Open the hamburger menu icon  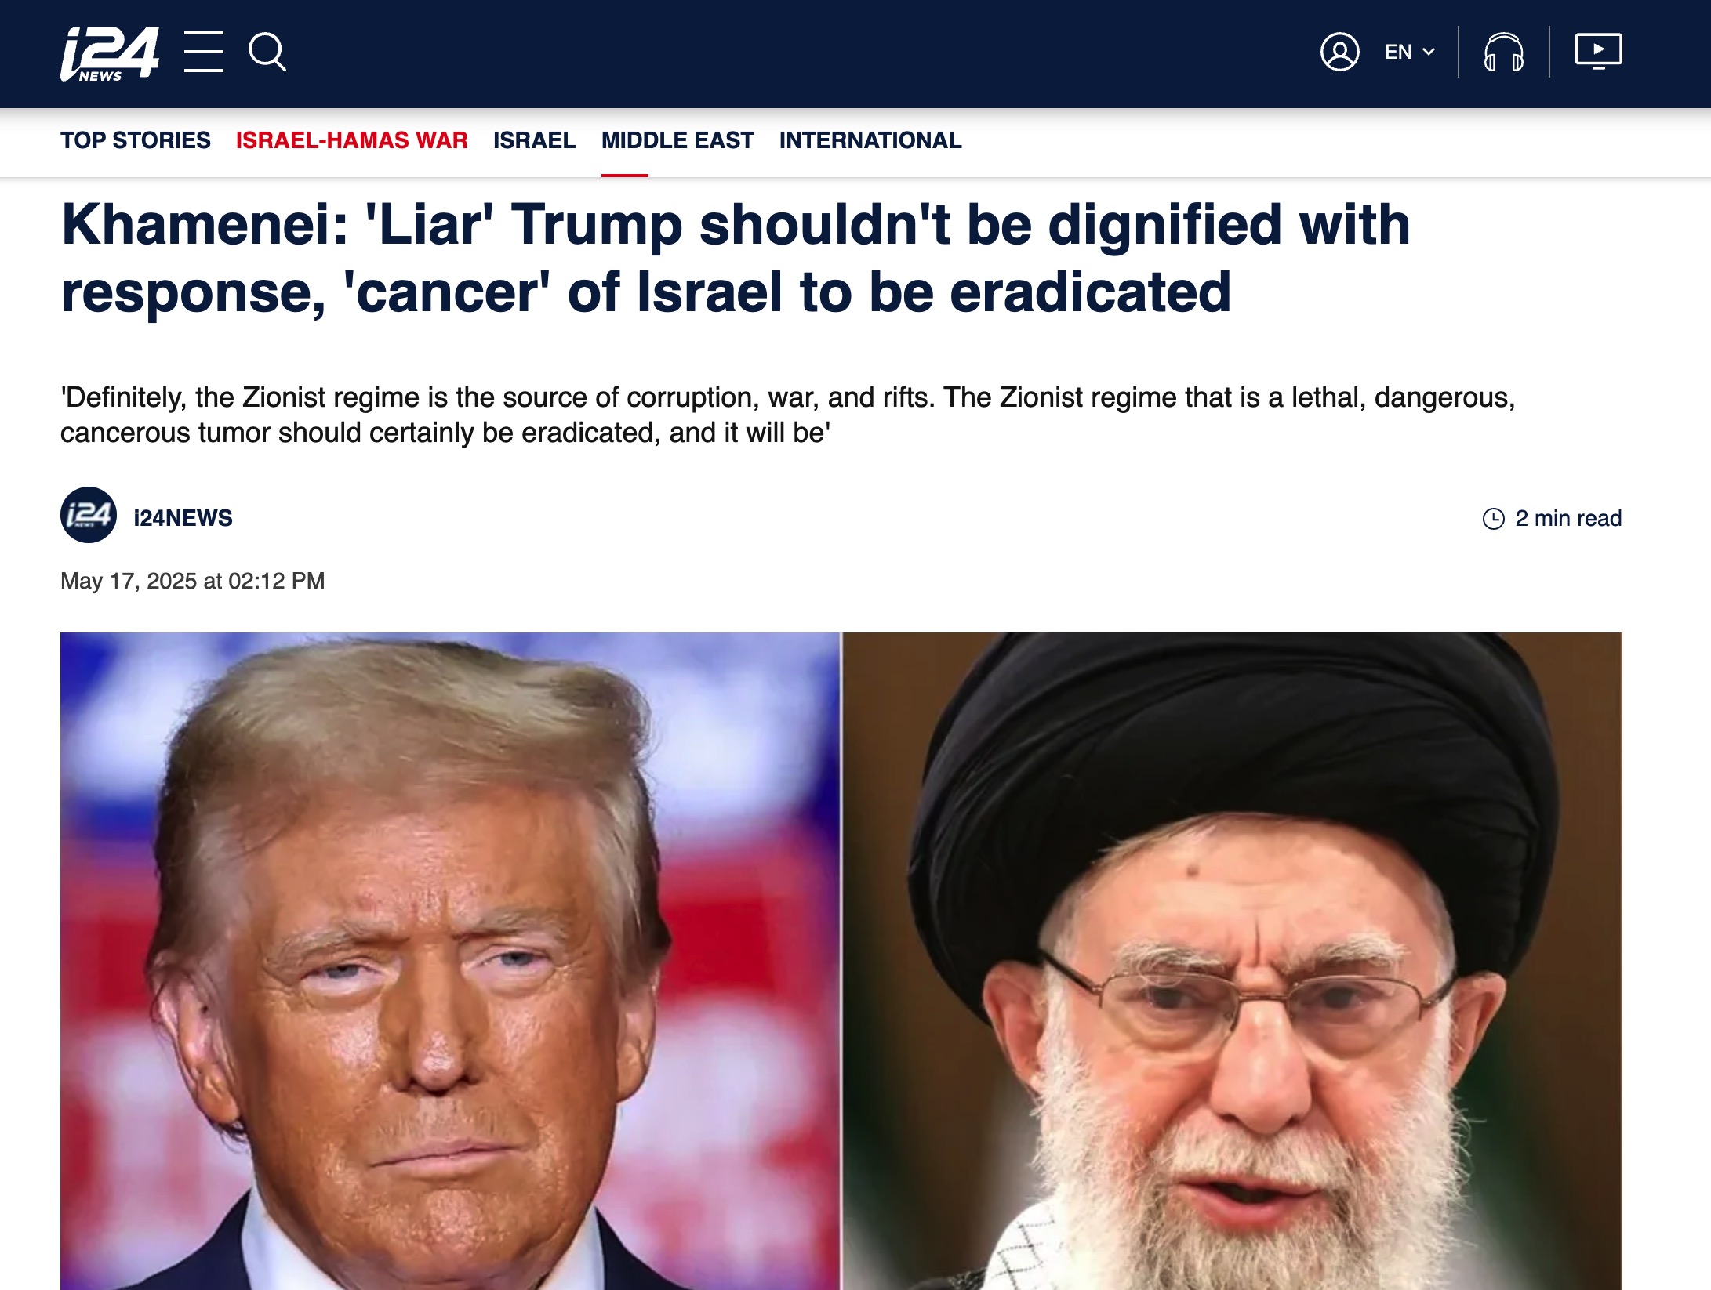204,52
